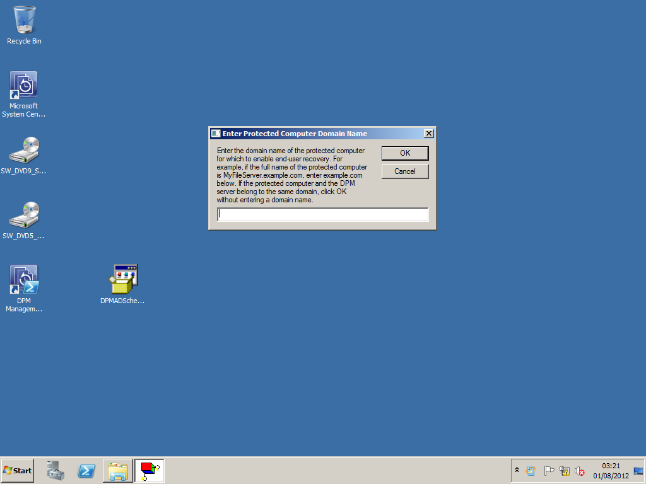
Task: Open the clock showing 03:21
Action: [611, 470]
